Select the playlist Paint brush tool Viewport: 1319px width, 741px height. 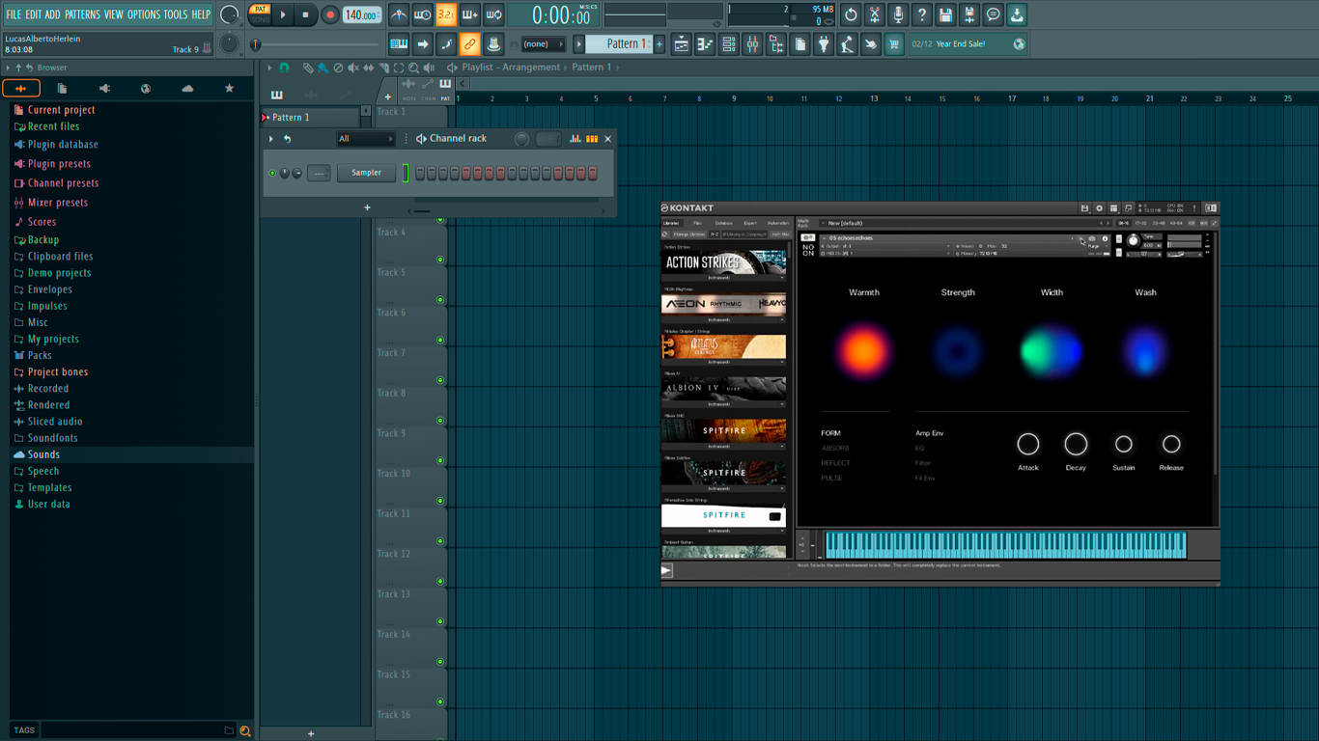click(x=323, y=68)
